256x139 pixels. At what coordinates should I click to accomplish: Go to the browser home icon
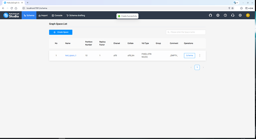pyautogui.click(x=16, y=8)
